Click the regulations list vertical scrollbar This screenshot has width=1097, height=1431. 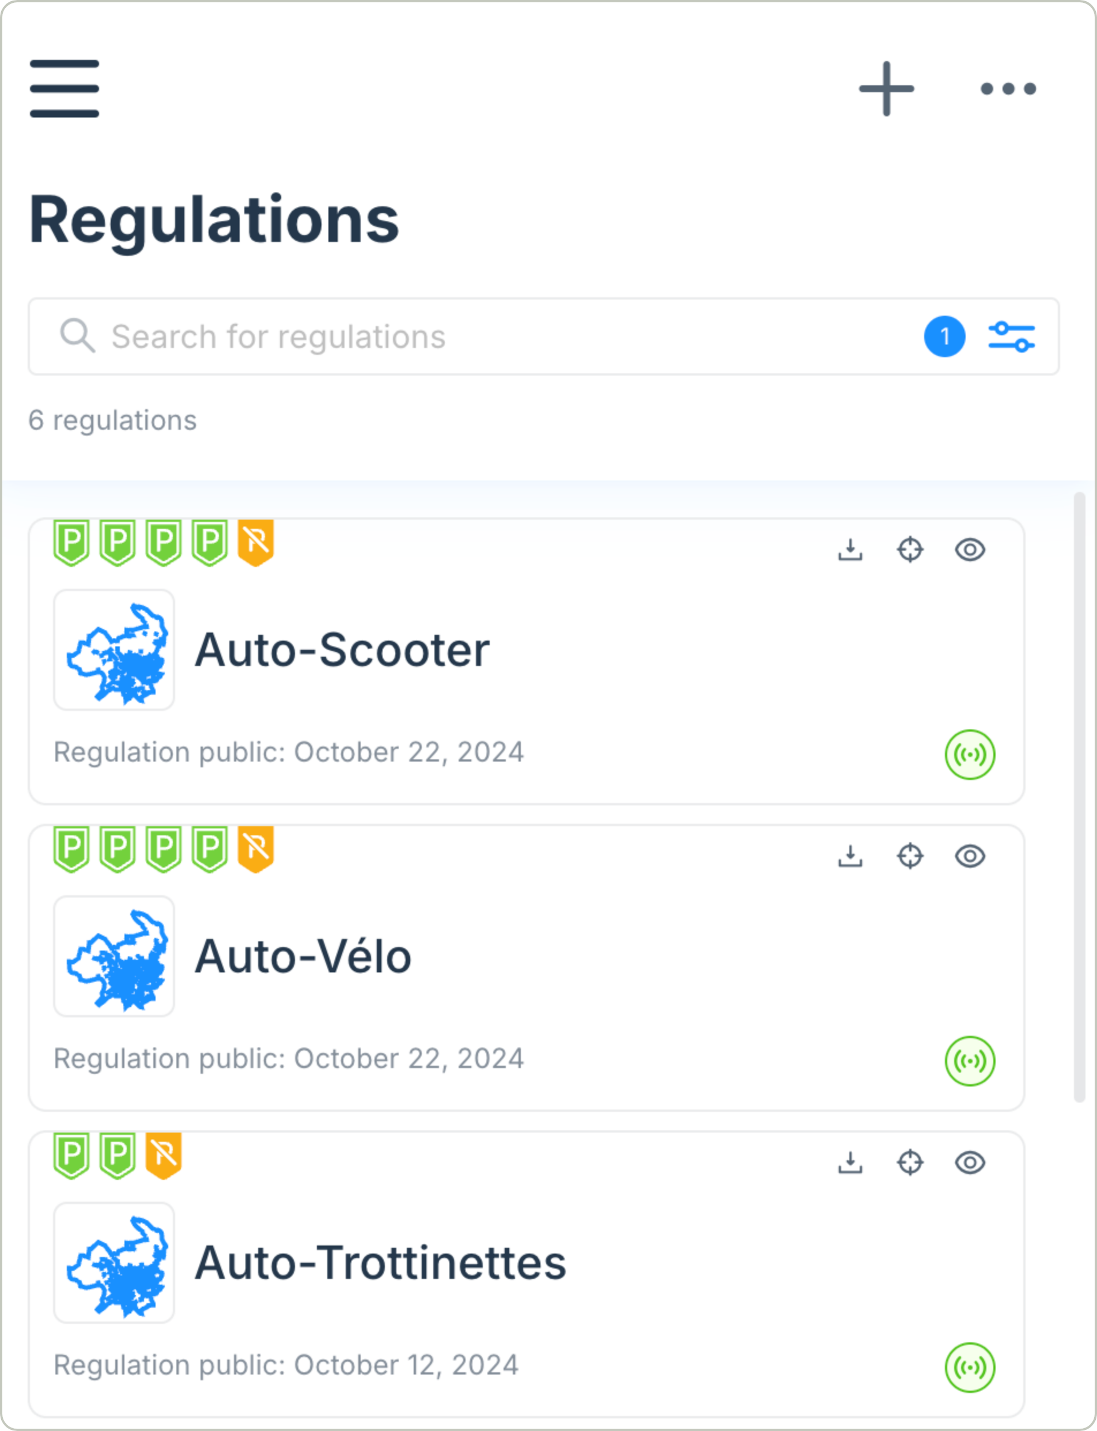pyautogui.click(x=1080, y=797)
